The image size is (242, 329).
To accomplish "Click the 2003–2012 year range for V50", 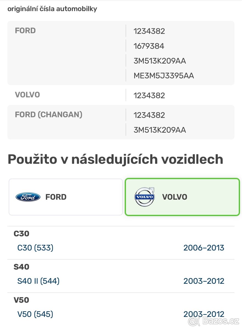I will [x=204, y=314].
